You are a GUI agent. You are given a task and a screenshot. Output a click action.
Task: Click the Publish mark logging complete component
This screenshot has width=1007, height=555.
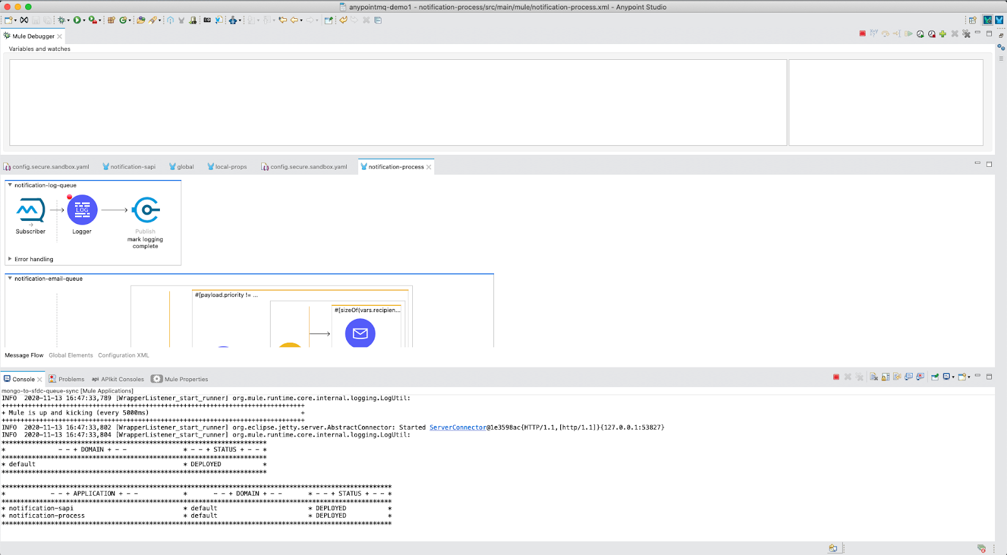[145, 210]
